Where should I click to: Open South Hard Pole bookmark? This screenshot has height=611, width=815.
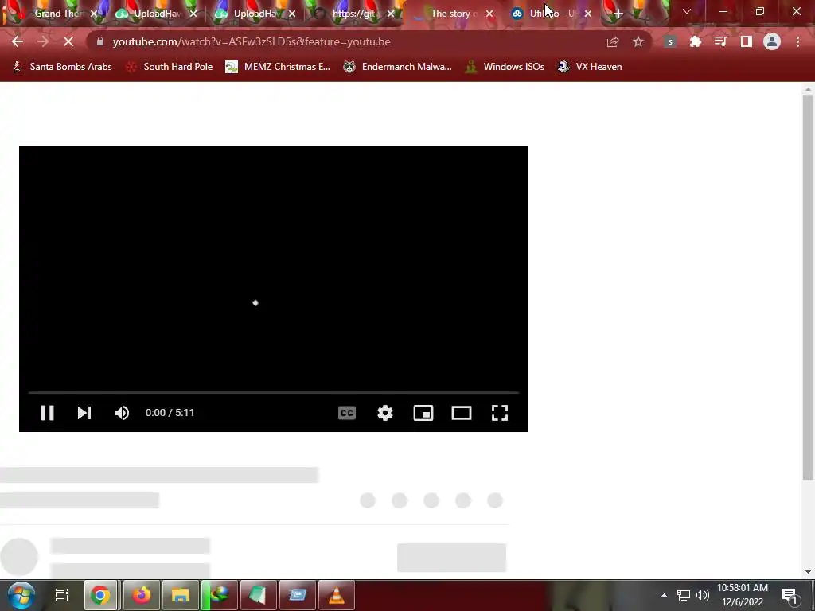click(x=170, y=67)
